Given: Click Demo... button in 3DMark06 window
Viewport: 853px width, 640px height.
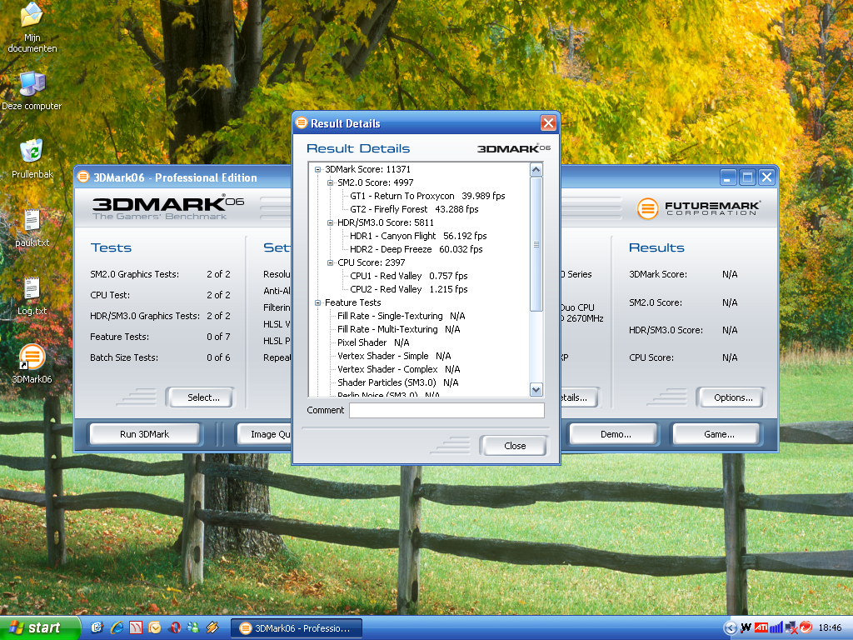Looking at the screenshot, I should (x=616, y=434).
